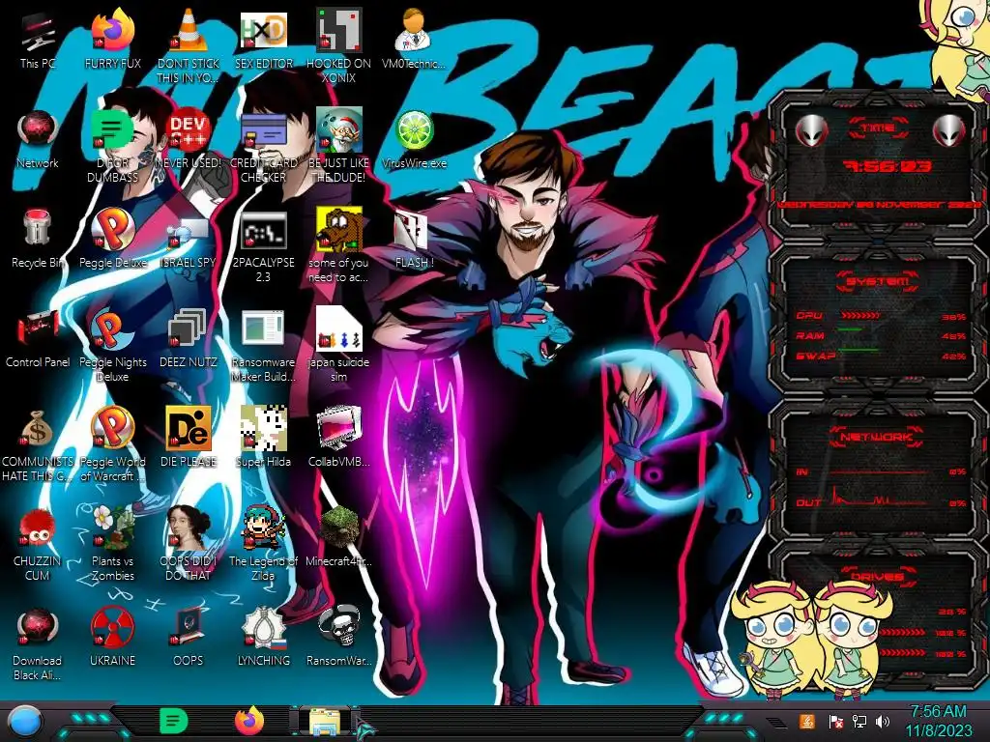Select the red fuzzy CHUZZIN icon
Screen dimensions: 990x742
[x=38, y=545]
